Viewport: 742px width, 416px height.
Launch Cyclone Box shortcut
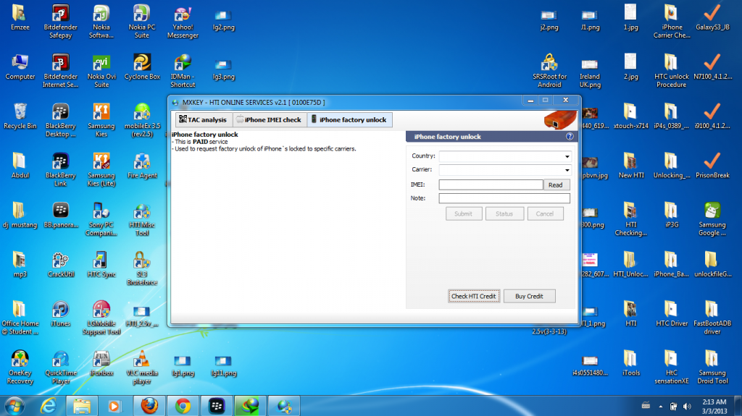(x=142, y=67)
